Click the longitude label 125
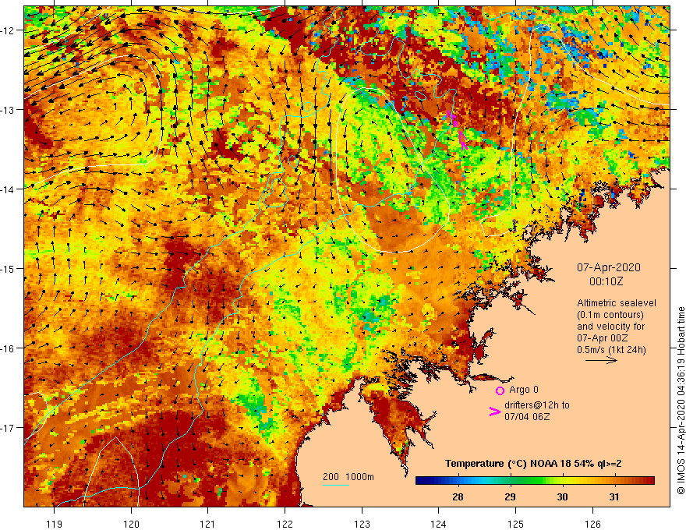This screenshot has height=530, width=686. coord(516,524)
